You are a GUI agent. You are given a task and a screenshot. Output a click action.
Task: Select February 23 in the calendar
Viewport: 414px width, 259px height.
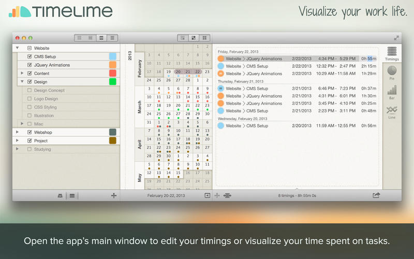click(208, 73)
